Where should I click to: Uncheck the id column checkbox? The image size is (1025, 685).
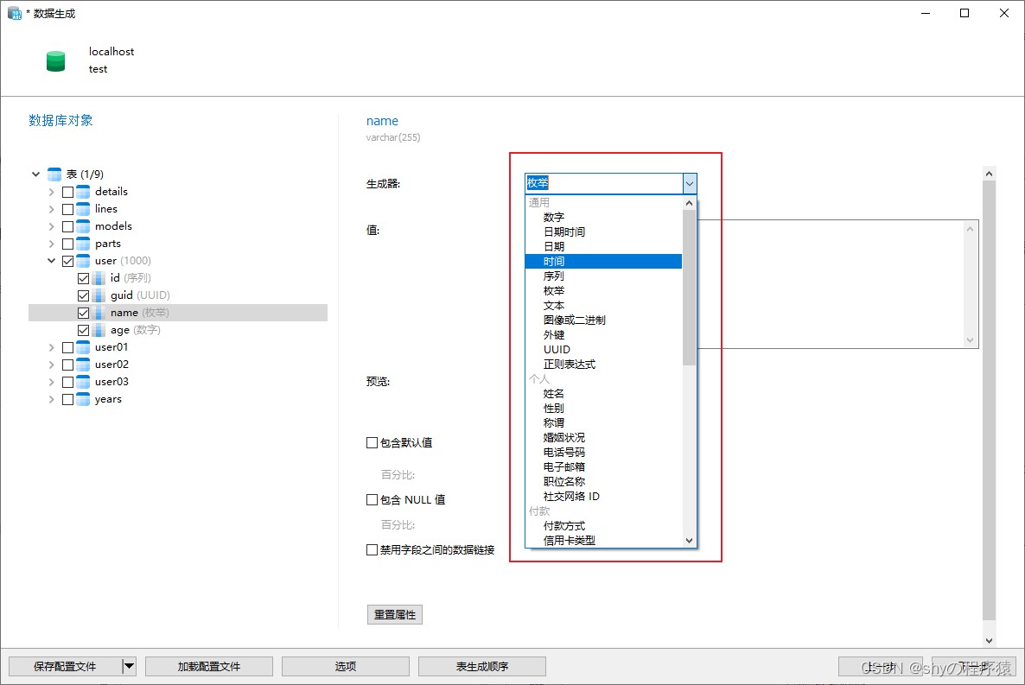(84, 278)
